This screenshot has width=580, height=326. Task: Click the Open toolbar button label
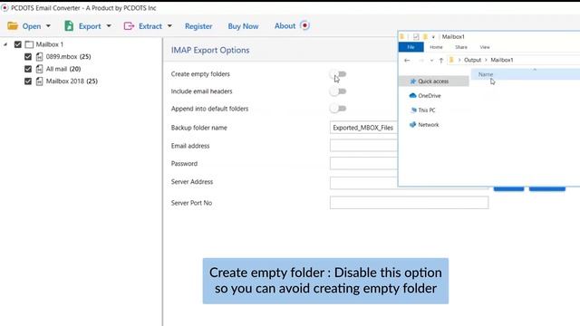point(32,26)
